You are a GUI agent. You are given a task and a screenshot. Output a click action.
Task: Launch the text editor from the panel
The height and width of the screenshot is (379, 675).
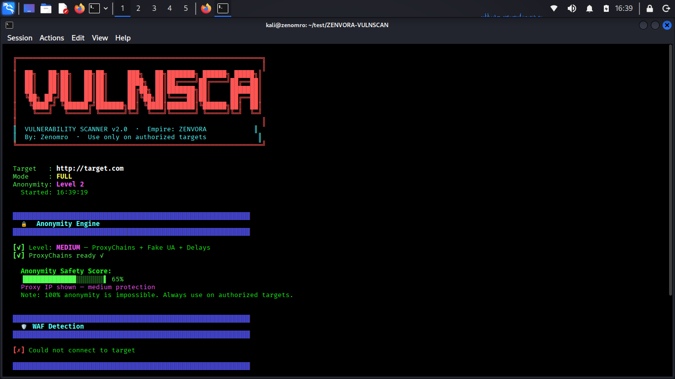tap(63, 8)
